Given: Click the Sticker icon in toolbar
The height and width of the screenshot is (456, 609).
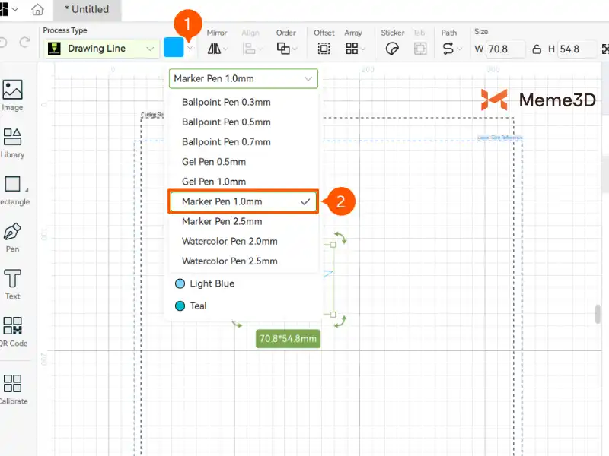Looking at the screenshot, I should click(x=393, y=49).
